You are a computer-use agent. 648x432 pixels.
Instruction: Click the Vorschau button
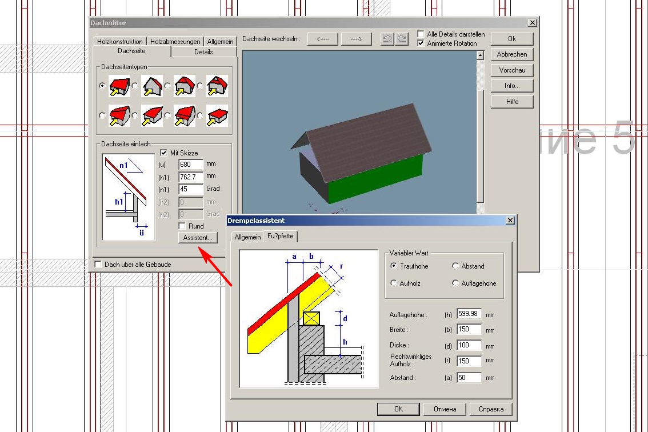pyautogui.click(x=512, y=70)
